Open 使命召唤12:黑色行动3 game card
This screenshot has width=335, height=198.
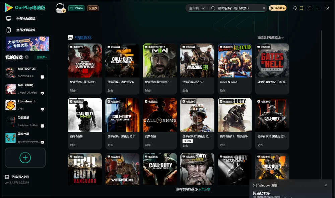point(272,123)
